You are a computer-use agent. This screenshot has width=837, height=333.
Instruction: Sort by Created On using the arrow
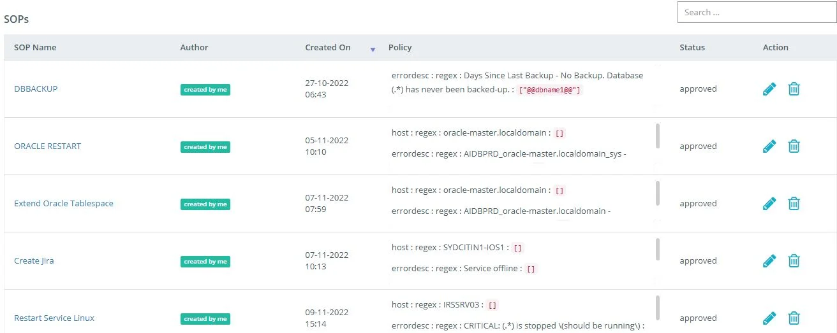[373, 49]
